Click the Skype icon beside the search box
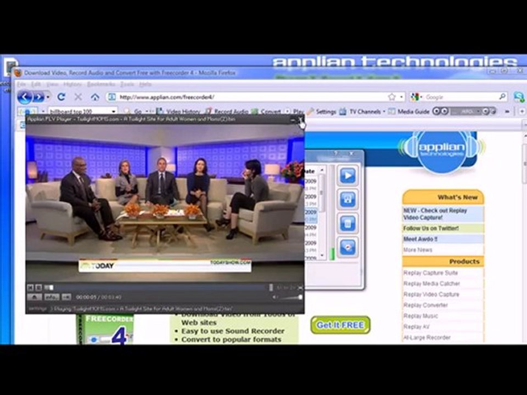Viewport: 527px width, 395px height. [x=519, y=98]
